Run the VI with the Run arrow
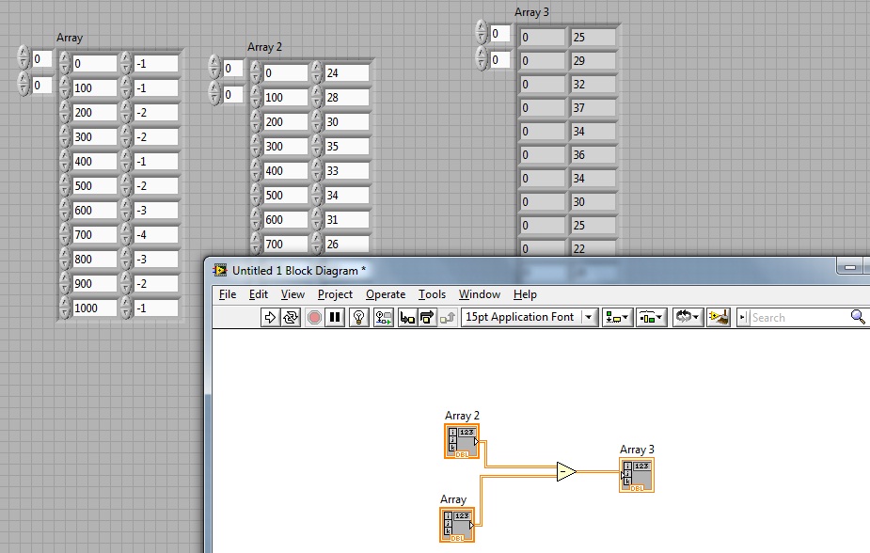Image resolution: width=870 pixels, height=553 pixels. (270, 317)
